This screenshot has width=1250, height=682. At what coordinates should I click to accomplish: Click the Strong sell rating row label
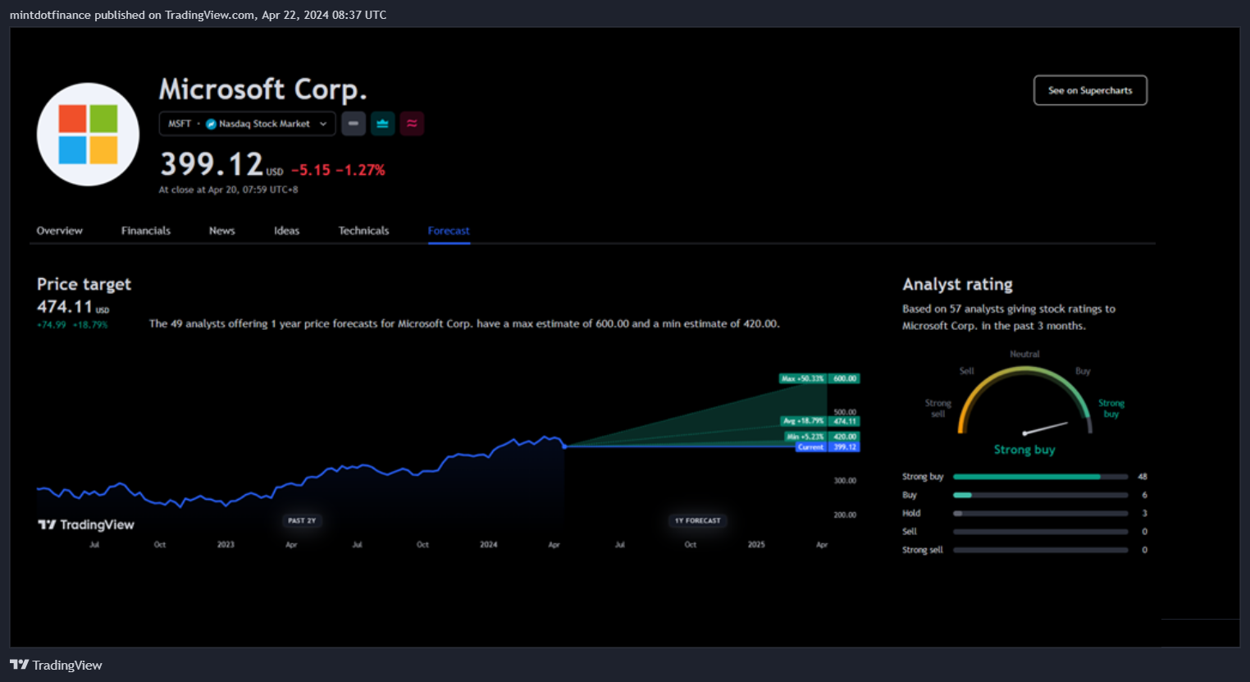923,550
